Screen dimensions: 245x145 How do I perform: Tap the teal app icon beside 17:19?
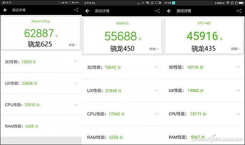[x=173, y=3]
